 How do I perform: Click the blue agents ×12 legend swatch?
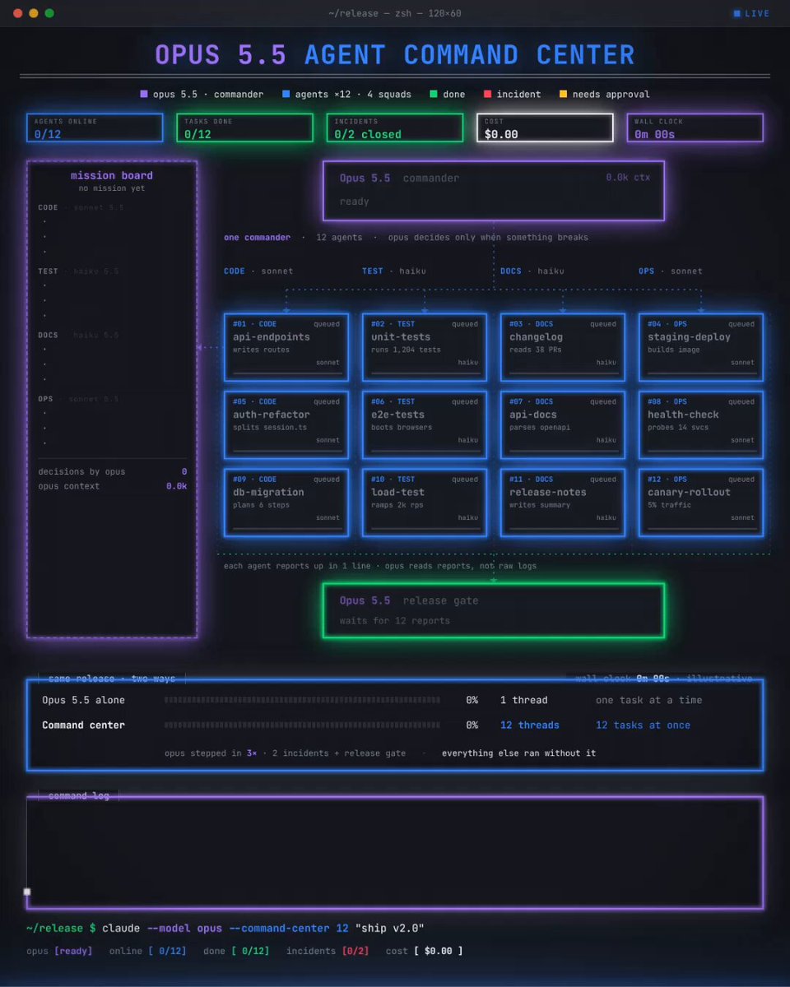[286, 95]
